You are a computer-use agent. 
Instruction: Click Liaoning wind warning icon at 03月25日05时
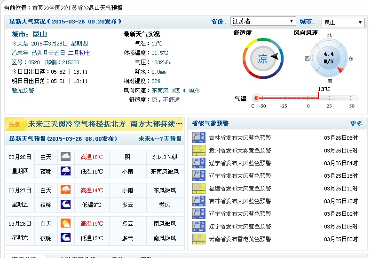point(199,227)
